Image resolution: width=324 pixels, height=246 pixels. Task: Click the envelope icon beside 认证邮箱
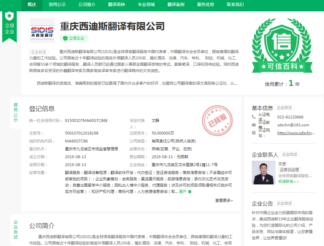254,125
